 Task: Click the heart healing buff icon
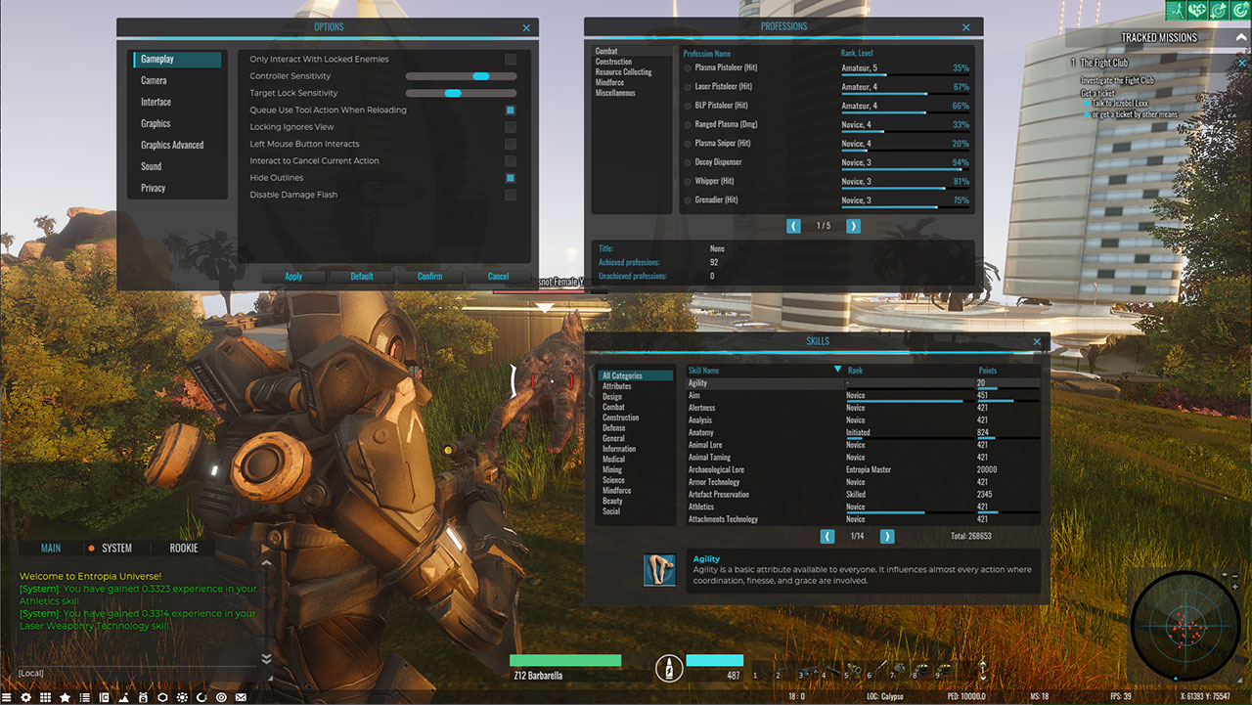1197,10
